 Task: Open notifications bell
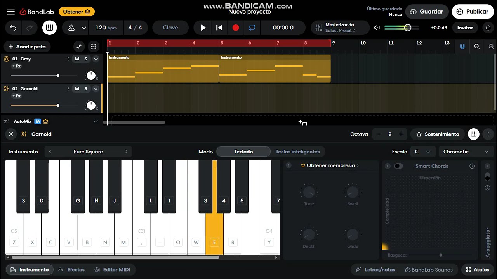[x=488, y=28]
